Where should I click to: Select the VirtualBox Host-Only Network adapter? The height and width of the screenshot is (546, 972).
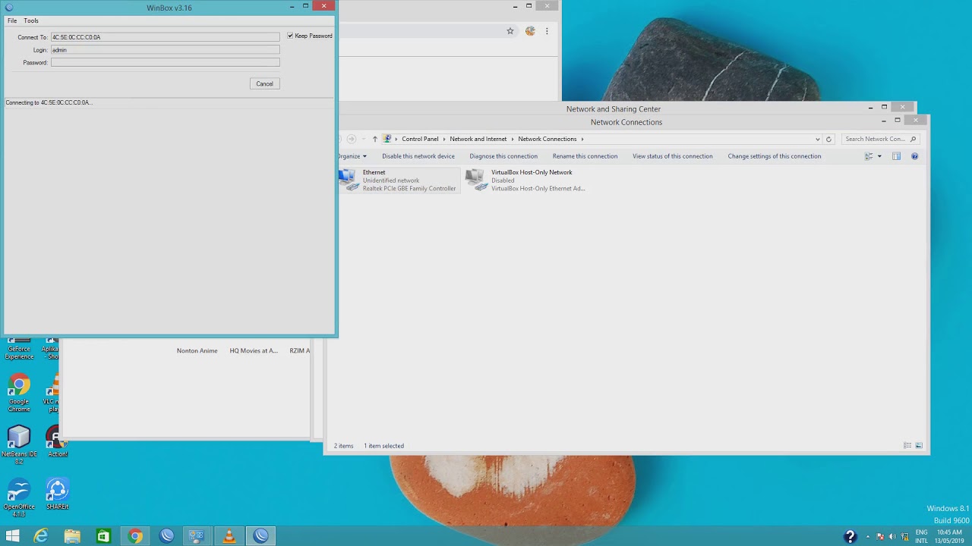point(525,180)
